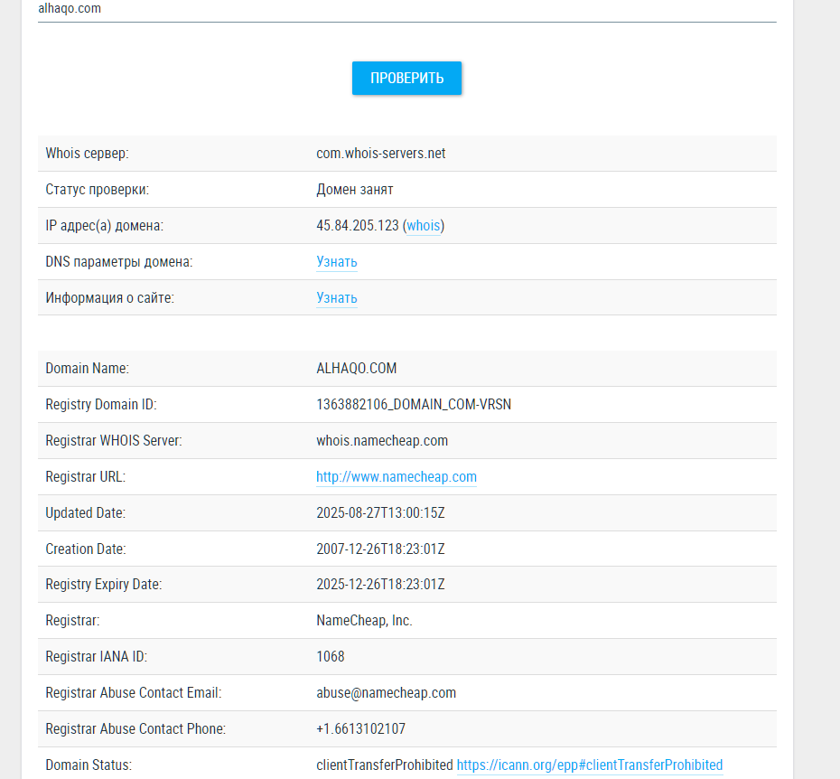Click the Domain Name value ALHAQO.COM
Viewport: 840px width, 779px height.
point(356,369)
